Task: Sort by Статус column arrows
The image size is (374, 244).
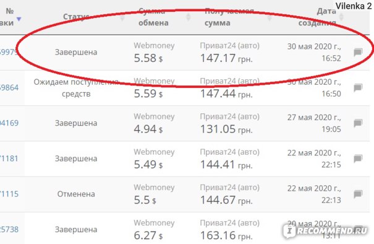Action: (122, 17)
